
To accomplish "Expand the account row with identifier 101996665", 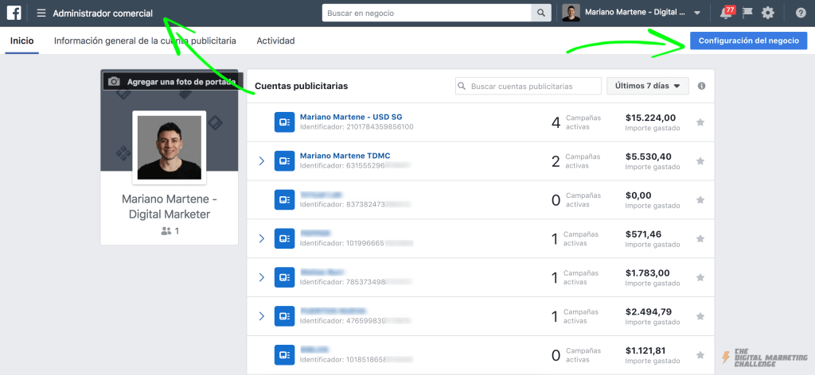I will (261, 238).
